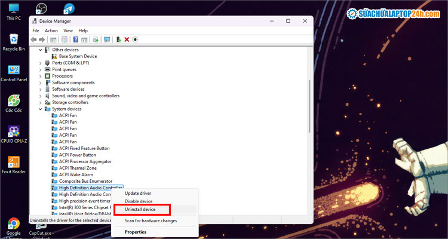
Task: Expand the Software devices category
Action: click(40, 89)
